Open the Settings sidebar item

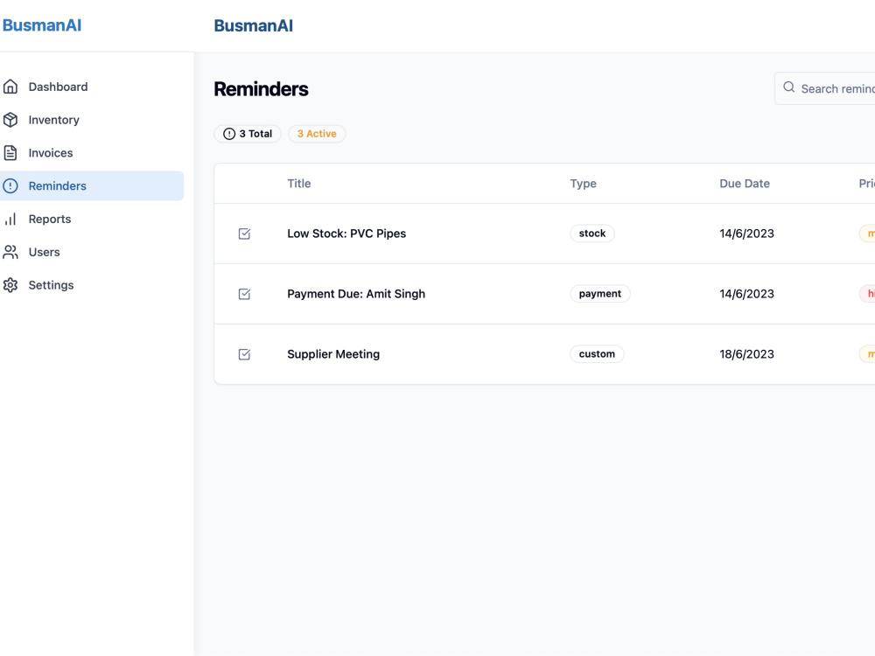[x=92, y=284]
